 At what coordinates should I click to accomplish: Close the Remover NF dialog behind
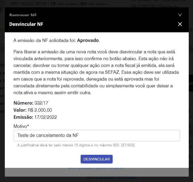click(180, 15)
